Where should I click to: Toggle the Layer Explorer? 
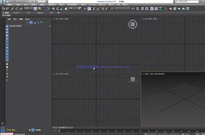[147, 9]
